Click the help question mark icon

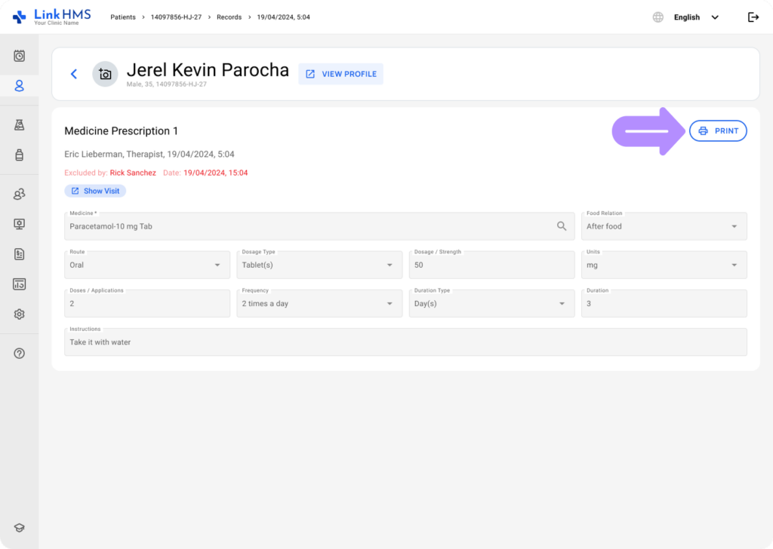pos(20,354)
